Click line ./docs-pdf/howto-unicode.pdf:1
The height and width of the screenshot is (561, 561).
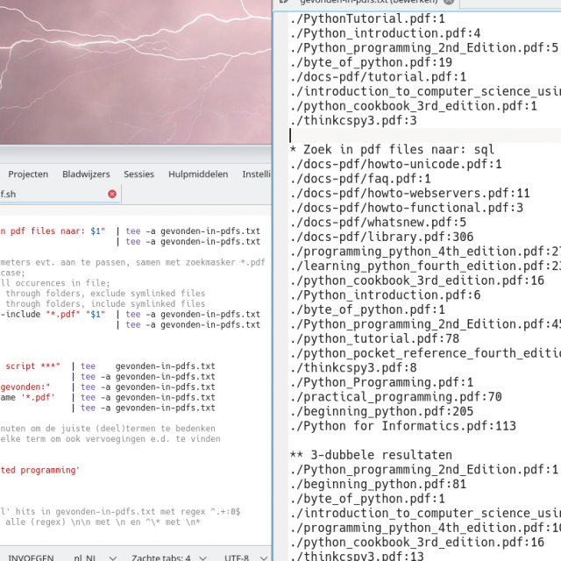396,164
